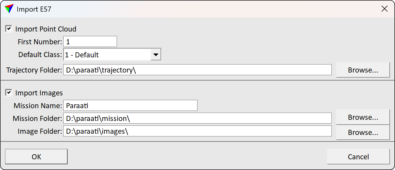This screenshot has width=395, height=170.
Task: Toggle the Import Images checkbox
Action: [x=9, y=93]
